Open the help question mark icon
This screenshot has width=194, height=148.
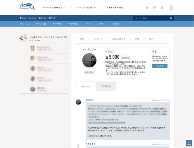pos(154,7)
